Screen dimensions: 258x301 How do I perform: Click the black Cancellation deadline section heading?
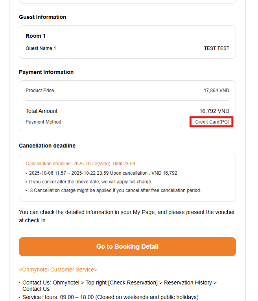(x=47, y=146)
